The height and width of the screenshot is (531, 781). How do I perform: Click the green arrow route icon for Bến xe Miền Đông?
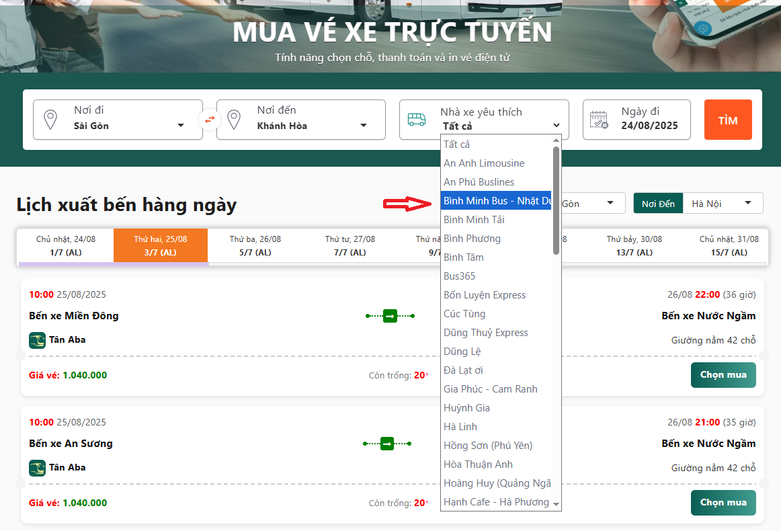click(x=390, y=315)
